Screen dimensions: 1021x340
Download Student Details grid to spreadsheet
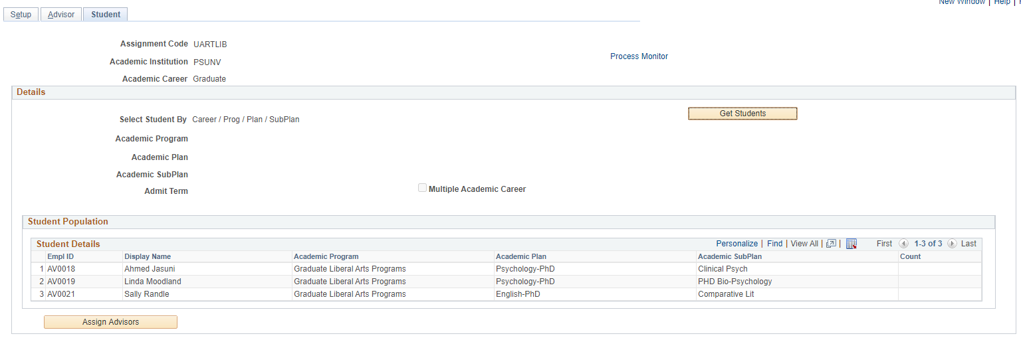851,244
